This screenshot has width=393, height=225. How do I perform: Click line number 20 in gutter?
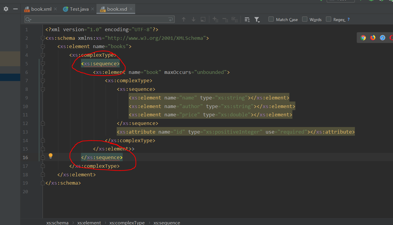[25, 191]
